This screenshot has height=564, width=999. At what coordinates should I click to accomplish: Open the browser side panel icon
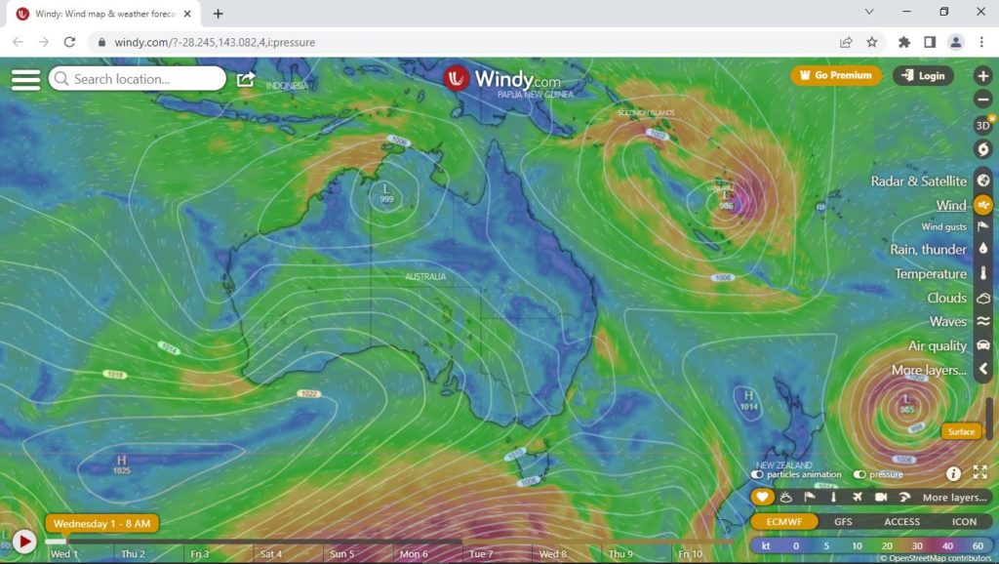(930, 42)
